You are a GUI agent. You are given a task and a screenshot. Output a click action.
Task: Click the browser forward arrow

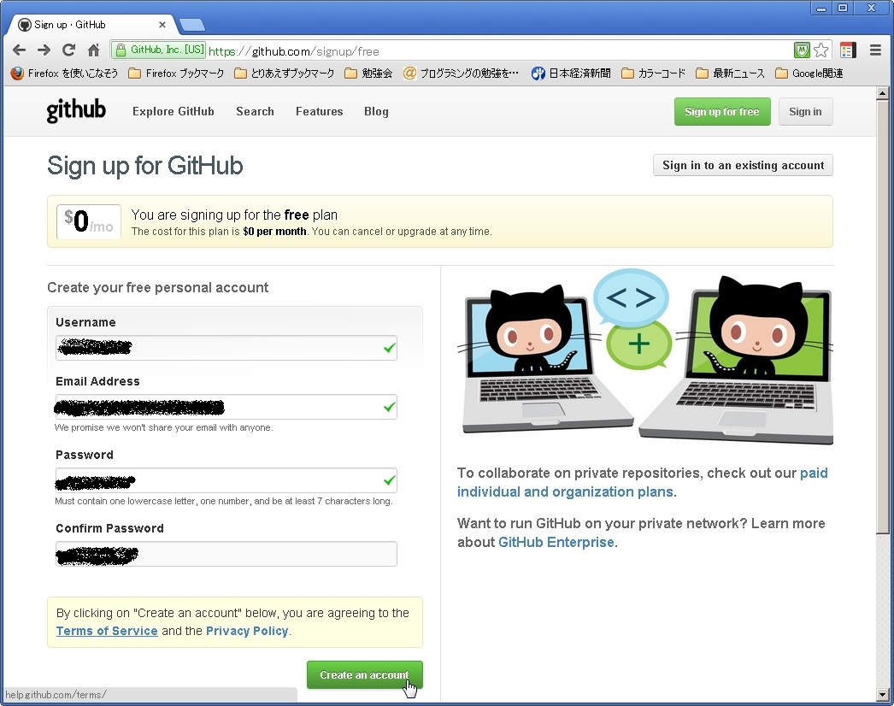pos(44,50)
